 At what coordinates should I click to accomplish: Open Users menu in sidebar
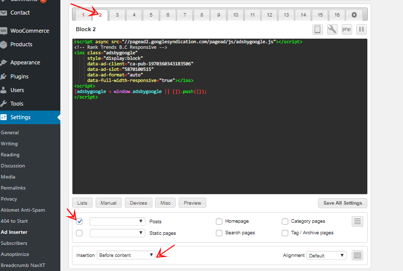coord(17,90)
